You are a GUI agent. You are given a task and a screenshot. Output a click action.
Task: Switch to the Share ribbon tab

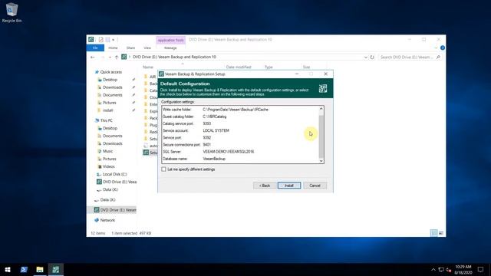pyautogui.click(x=130, y=48)
